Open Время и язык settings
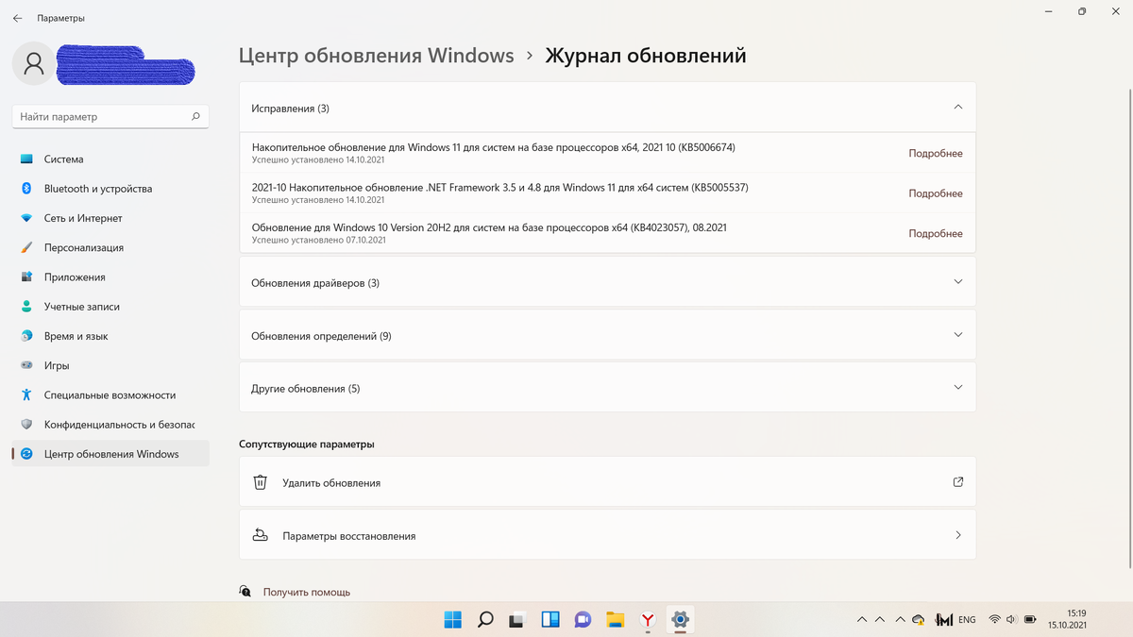The width and height of the screenshot is (1133, 637). tap(110, 336)
